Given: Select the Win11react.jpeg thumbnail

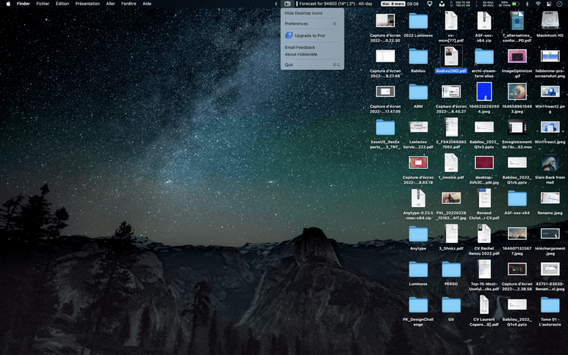Looking at the screenshot, I should [x=550, y=127].
